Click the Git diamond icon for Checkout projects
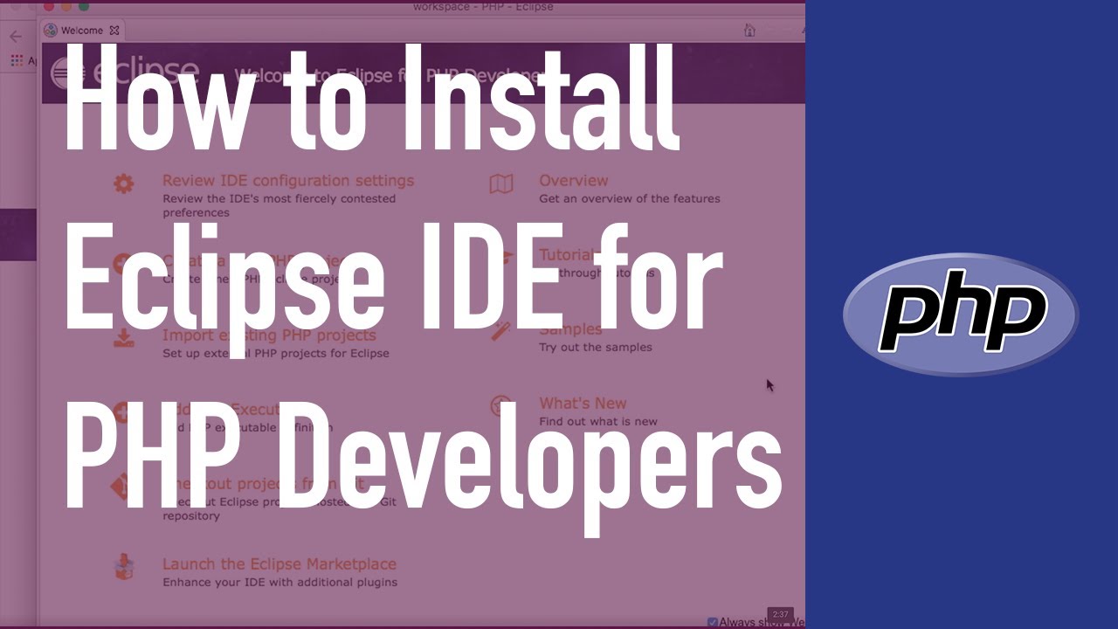The image size is (1118, 629). 124,487
